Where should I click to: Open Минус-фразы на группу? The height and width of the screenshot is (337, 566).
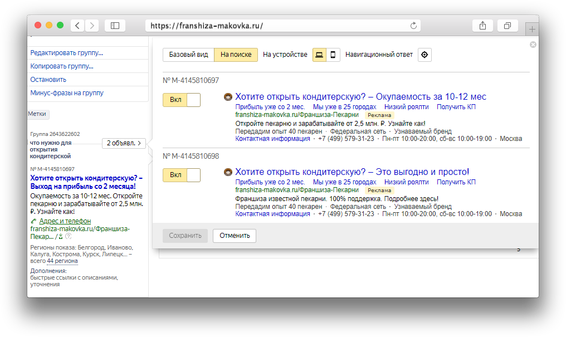(67, 92)
